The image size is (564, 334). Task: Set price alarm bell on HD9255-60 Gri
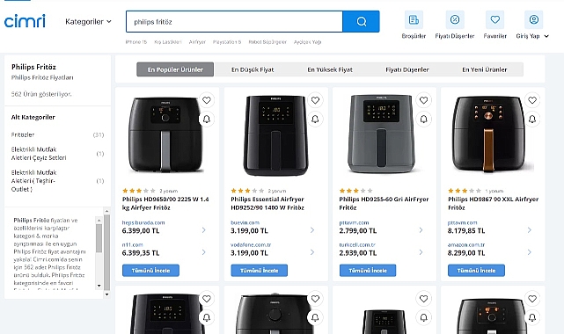[x=424, y=119]
